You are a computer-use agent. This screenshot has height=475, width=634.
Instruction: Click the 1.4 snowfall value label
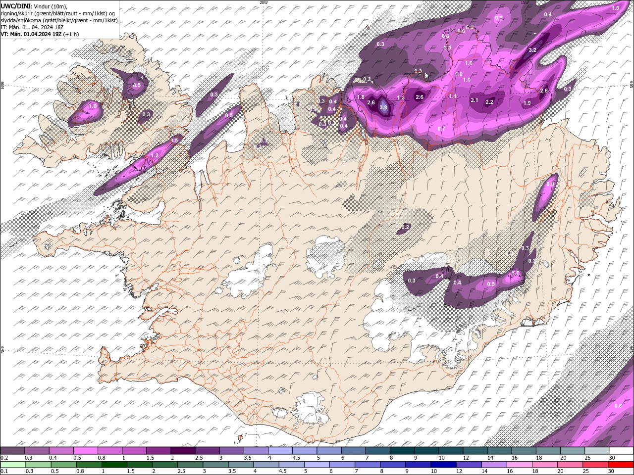tap(453, 96)
